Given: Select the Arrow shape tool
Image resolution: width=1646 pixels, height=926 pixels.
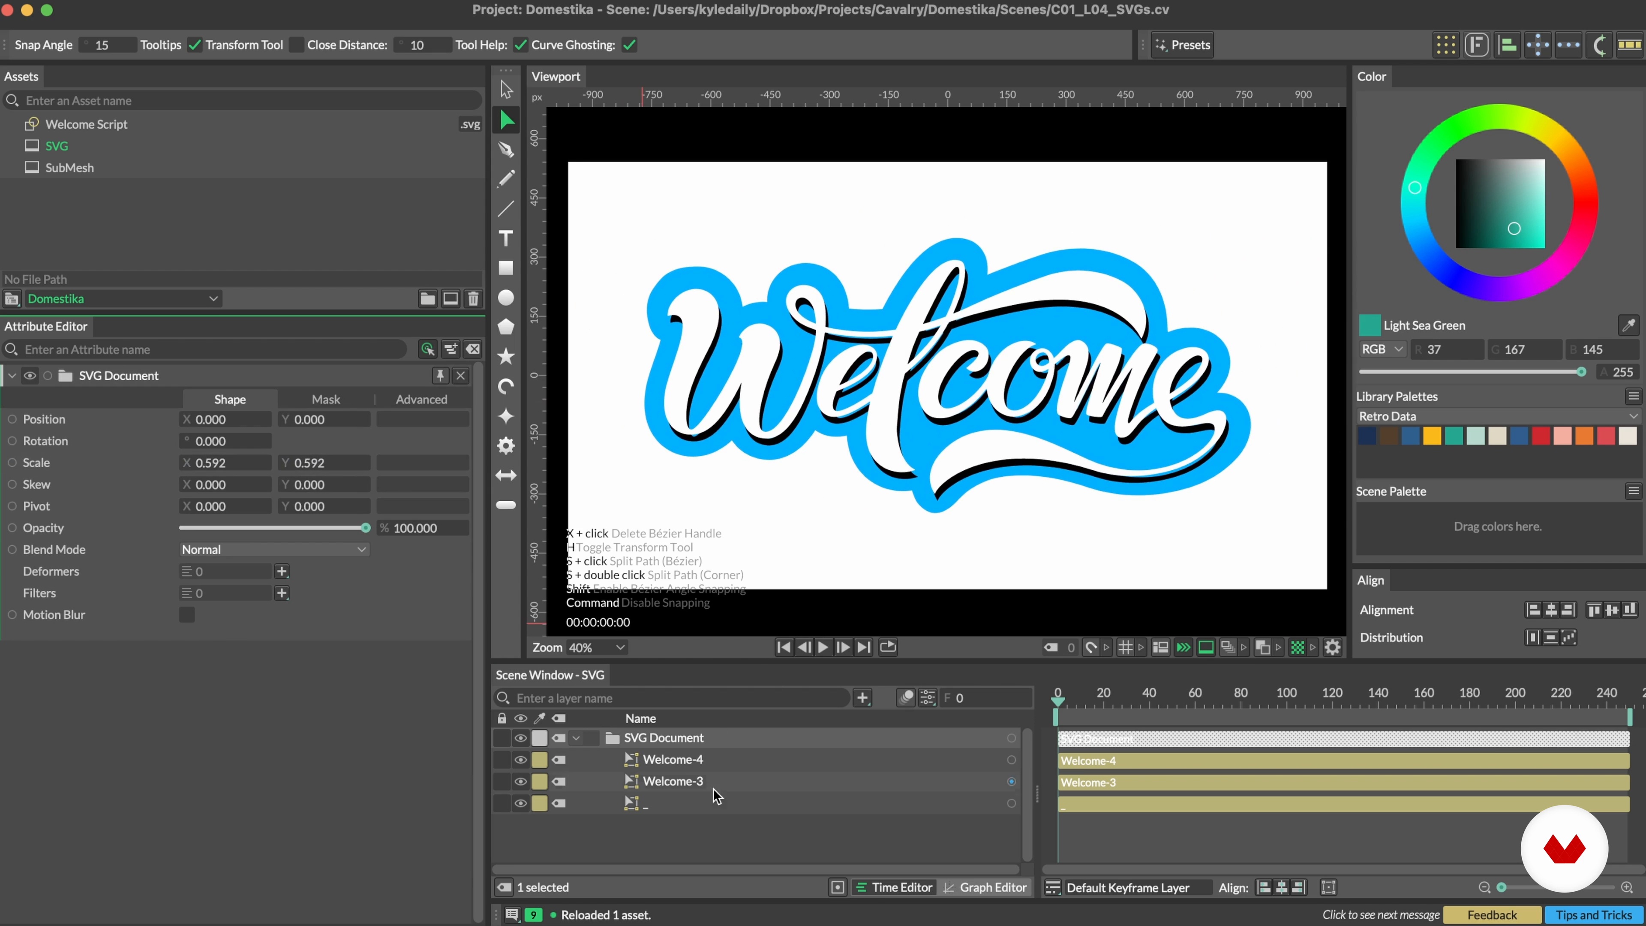Looking at the screenshot, I should pos(506,475).
